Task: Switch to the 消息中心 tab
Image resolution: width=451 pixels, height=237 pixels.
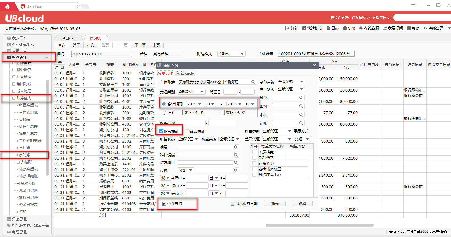Action: [x=69, y=38]
